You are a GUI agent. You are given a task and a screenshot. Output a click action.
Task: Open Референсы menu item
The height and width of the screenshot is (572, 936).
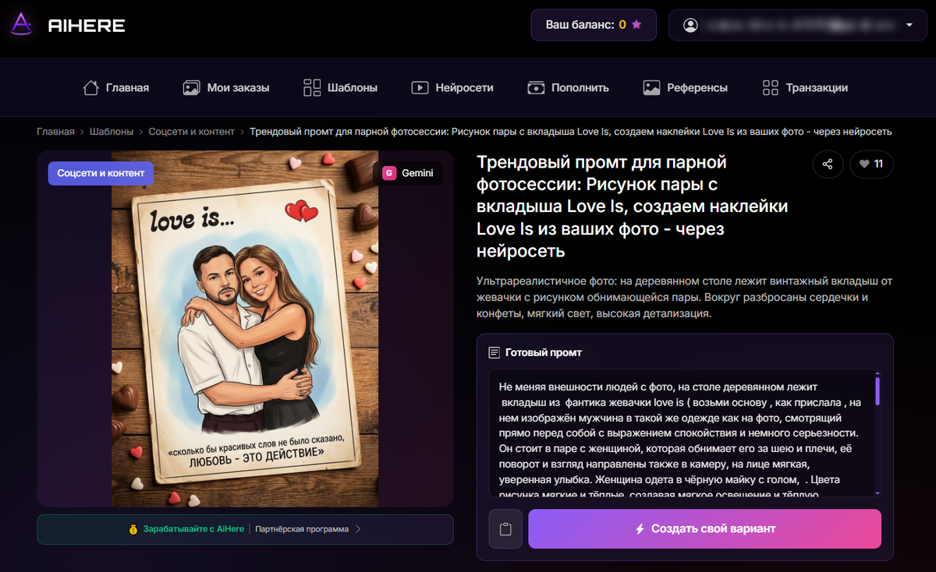coord(685,87)
